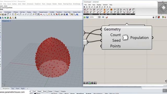The height and width of the screenshot is (94, 167).
Task: Open the Grasshopper zoom percentage dropdown
Action: click(97, 17)
